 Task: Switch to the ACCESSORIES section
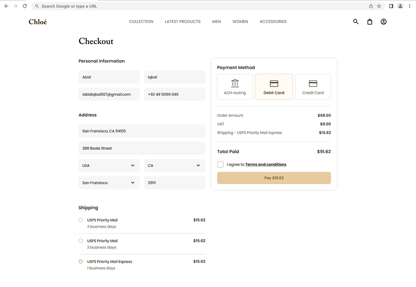pyautogui.click(x=273, y=21)
